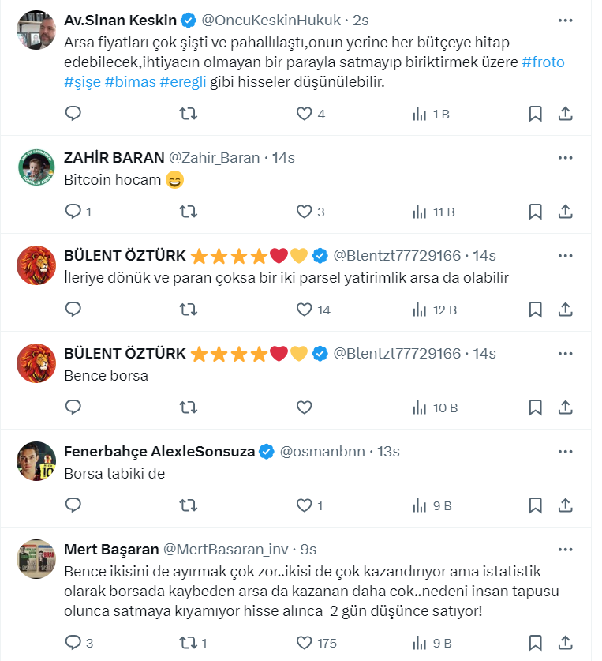View stats of Av.Sinan Keskin's tweet
The height and width of the screenshot is (661, 602).
point(420,114)
